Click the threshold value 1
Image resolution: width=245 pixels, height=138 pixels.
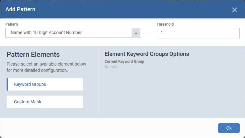point(162,33)
